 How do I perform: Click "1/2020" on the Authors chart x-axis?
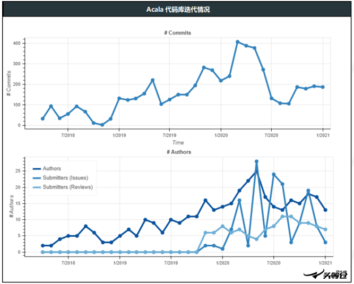pos(222,263)
